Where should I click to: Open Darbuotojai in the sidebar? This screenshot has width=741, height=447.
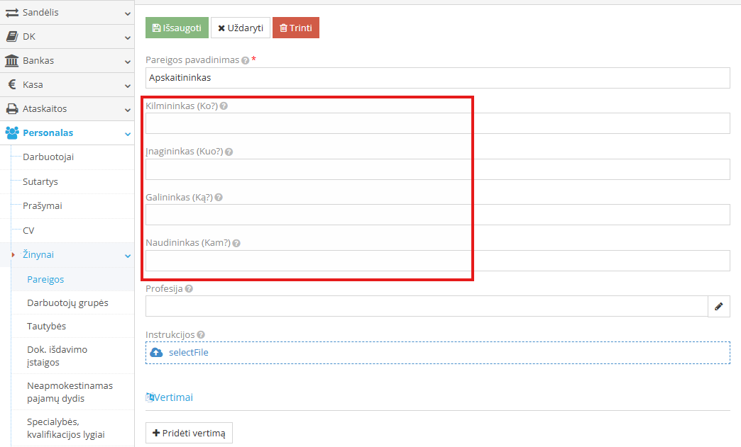(x=48, y=157)
